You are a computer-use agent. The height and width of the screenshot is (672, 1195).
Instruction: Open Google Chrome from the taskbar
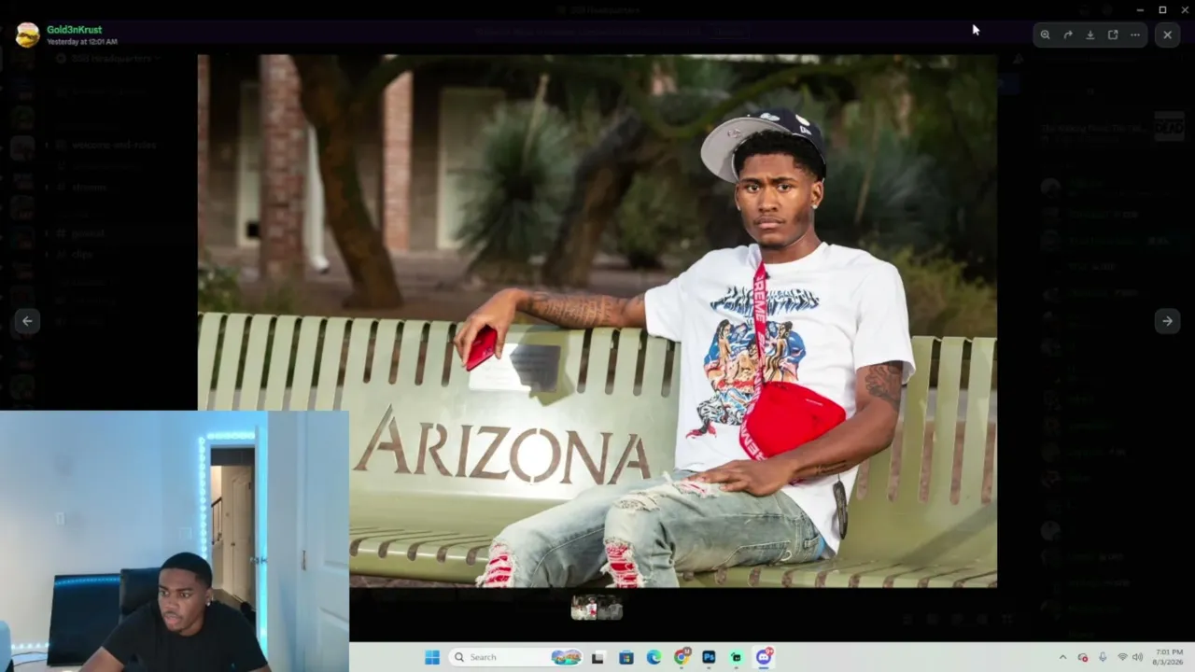coord(682,657)
